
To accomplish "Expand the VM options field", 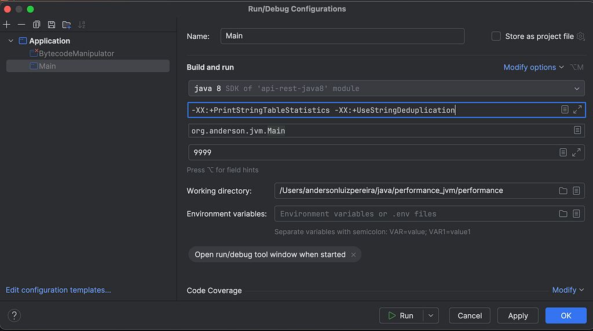I will pyautogui.click(x=577, y=109).
